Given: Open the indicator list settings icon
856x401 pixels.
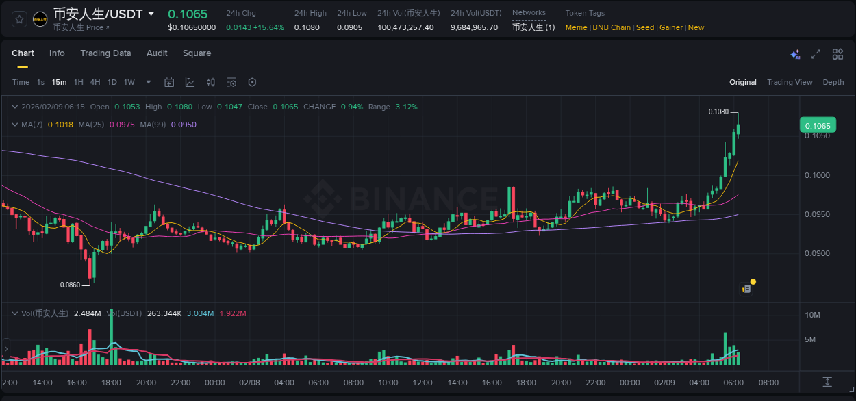Looking at the screenshot, I should pyautogui.click(x=231, y=82).
